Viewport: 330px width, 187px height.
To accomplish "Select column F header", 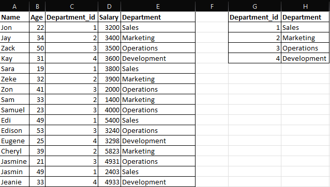I will [x=212, y=6].
